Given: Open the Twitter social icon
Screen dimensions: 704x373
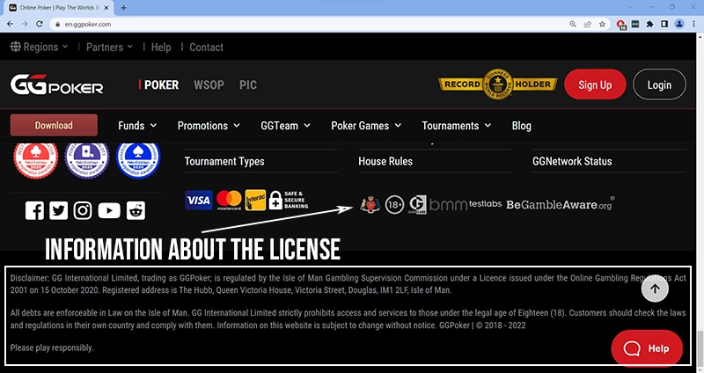Looking at the screenshot, I should 58,210.
